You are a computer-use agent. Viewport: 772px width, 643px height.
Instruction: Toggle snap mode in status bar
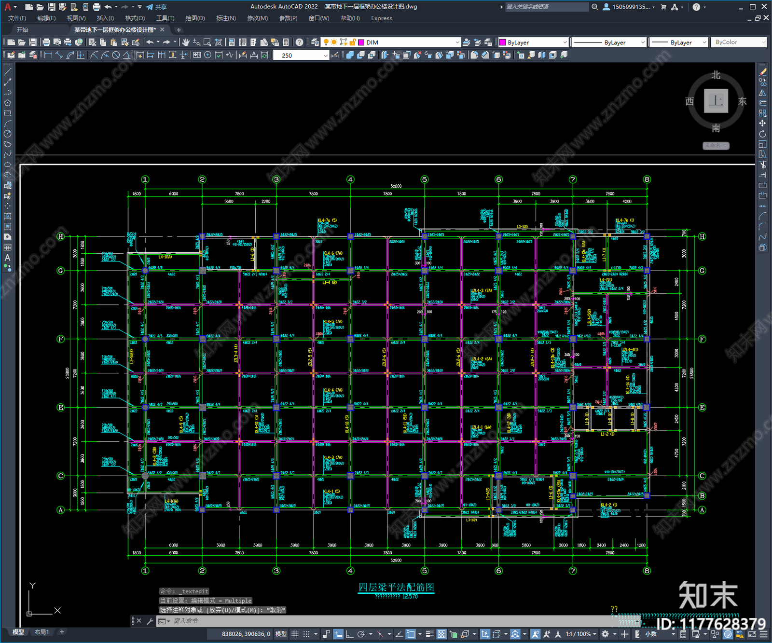tap(306, 634)
